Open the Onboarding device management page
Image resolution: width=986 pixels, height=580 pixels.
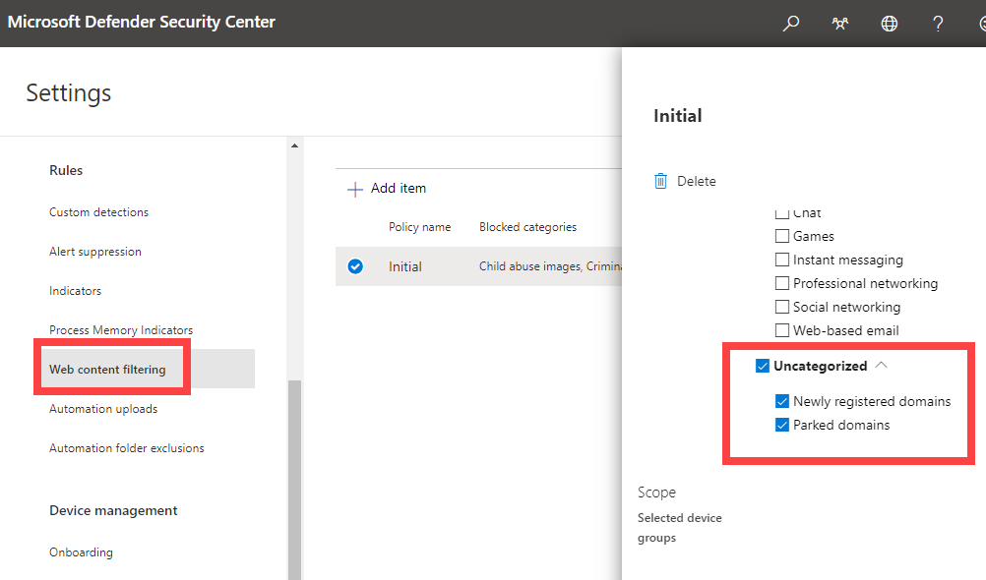(81, 552)
